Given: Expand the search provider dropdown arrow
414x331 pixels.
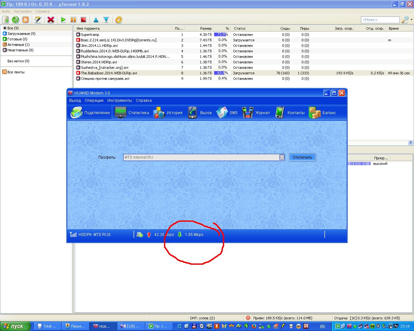Looking at the screenshot, I should pos(411,20).
